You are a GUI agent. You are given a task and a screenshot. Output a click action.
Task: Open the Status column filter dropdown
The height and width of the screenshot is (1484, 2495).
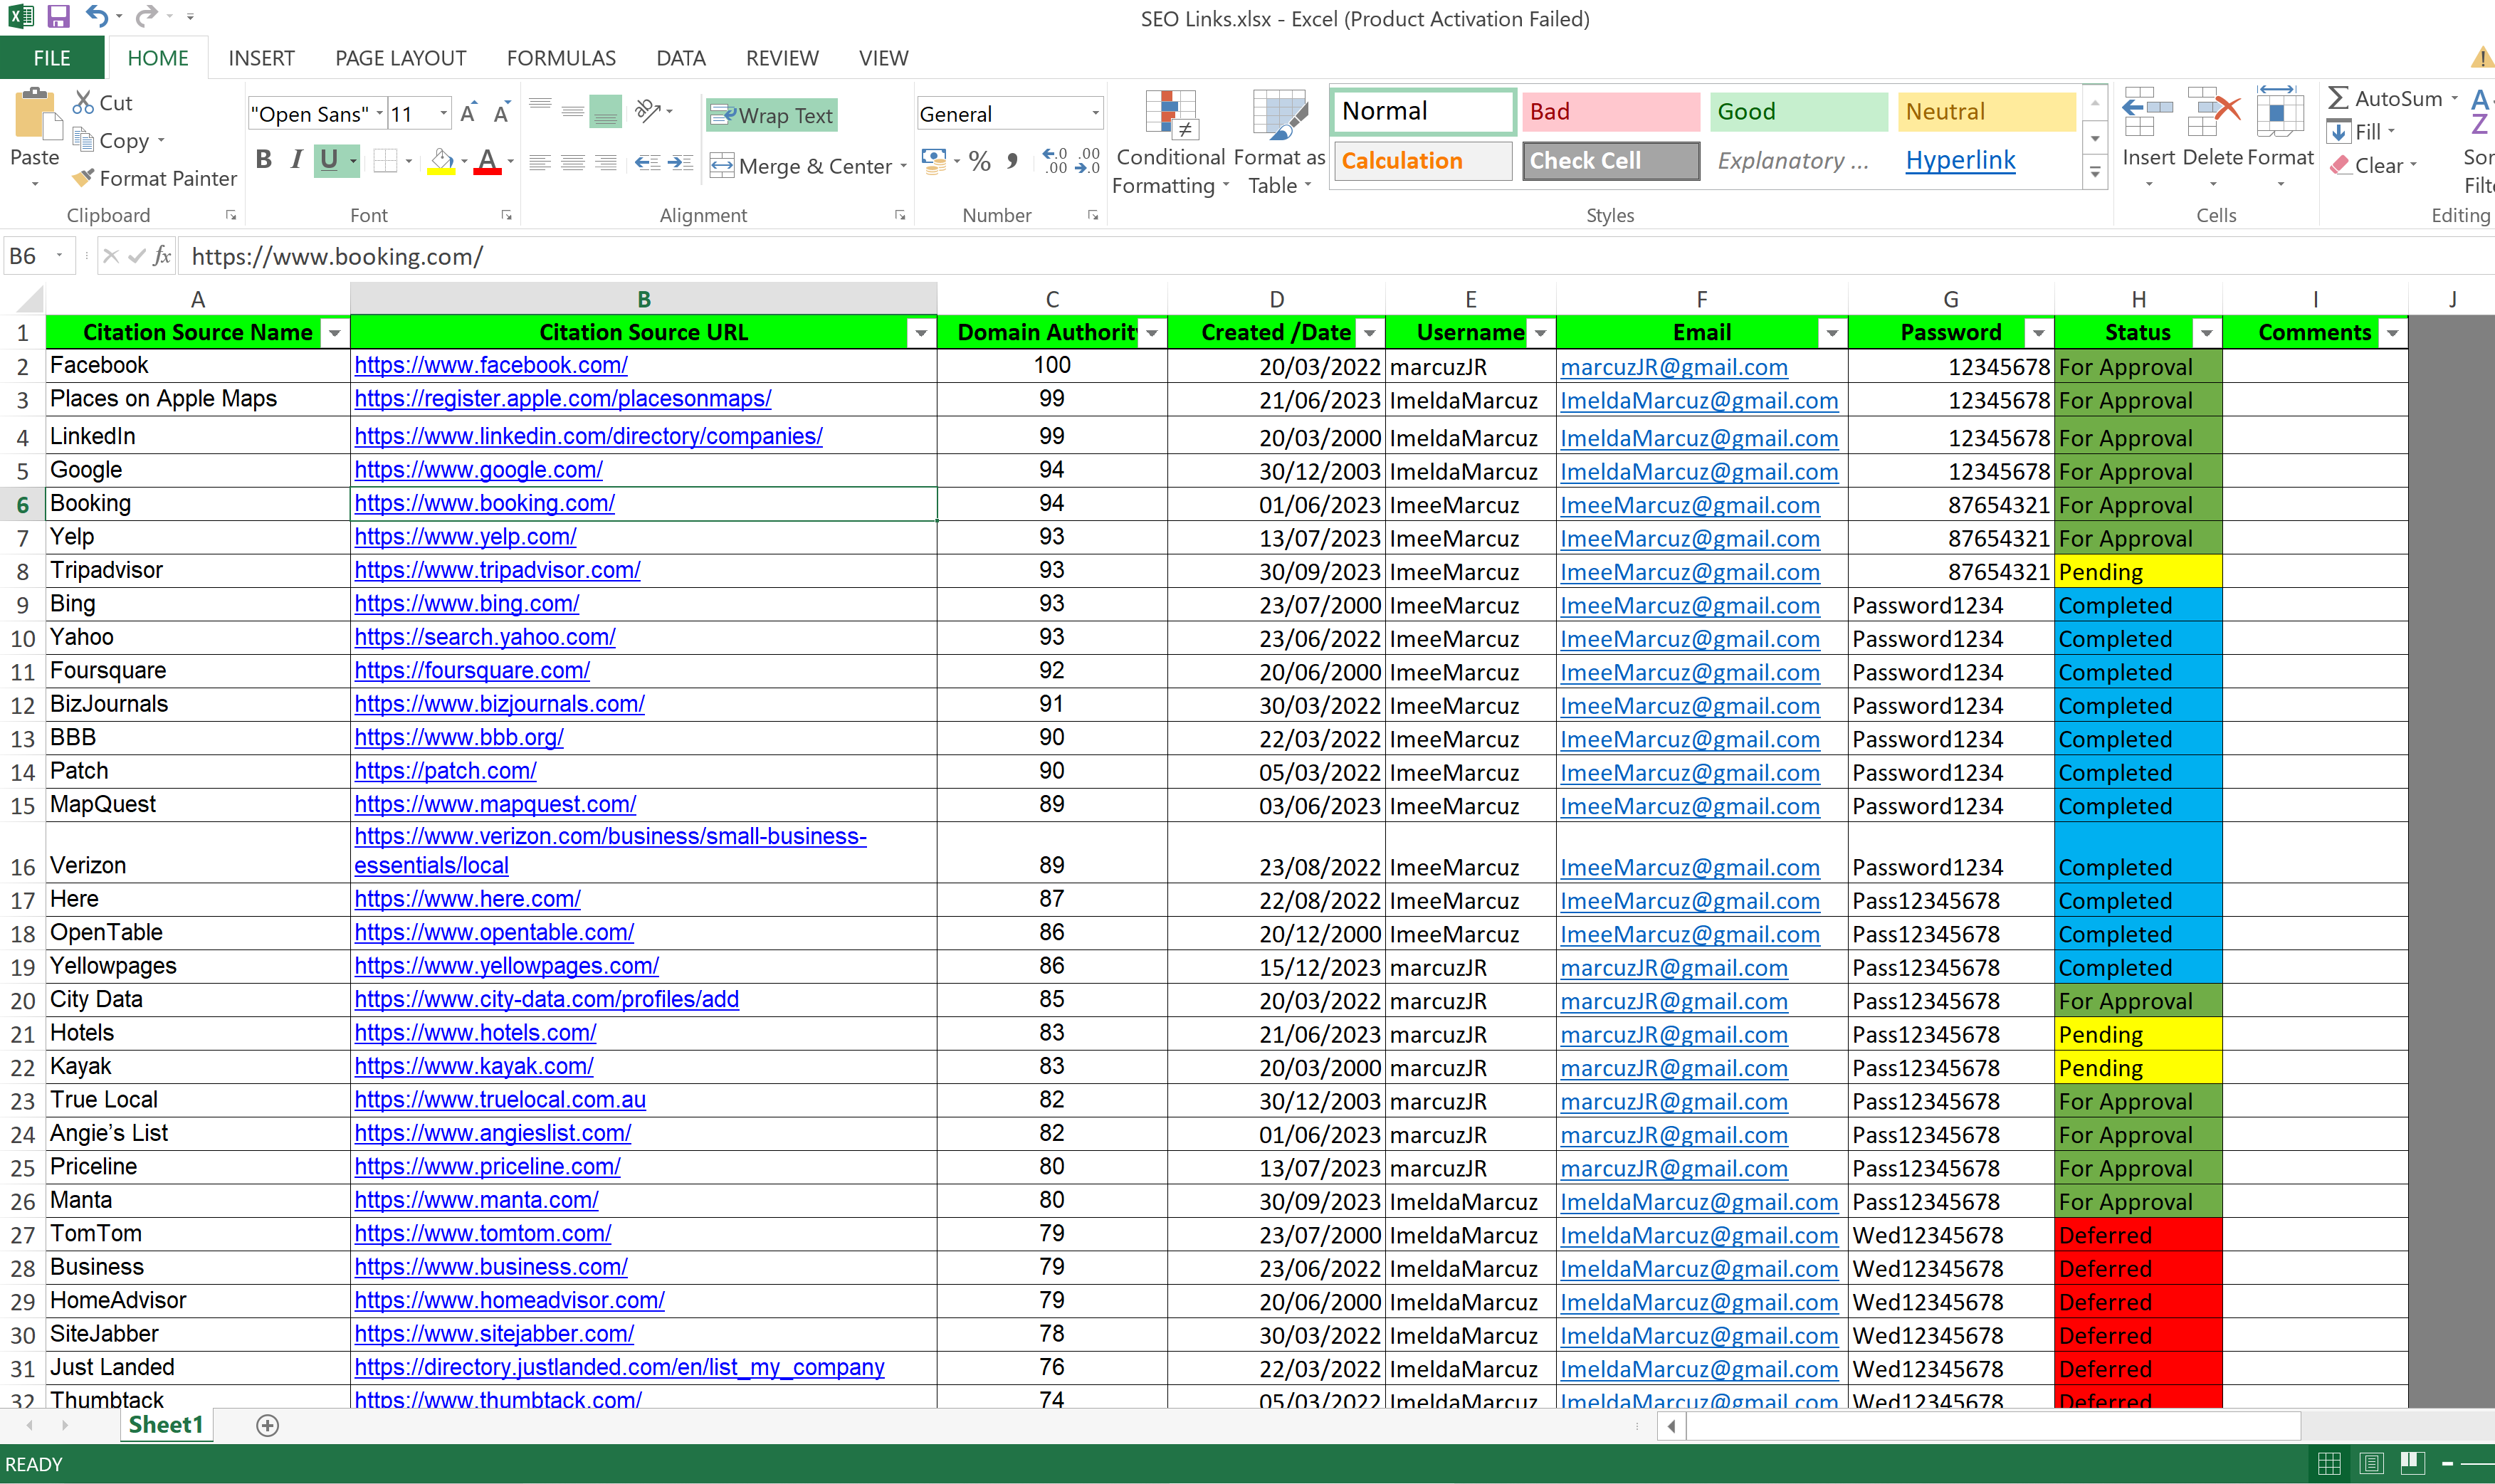tap(2206, 333)
